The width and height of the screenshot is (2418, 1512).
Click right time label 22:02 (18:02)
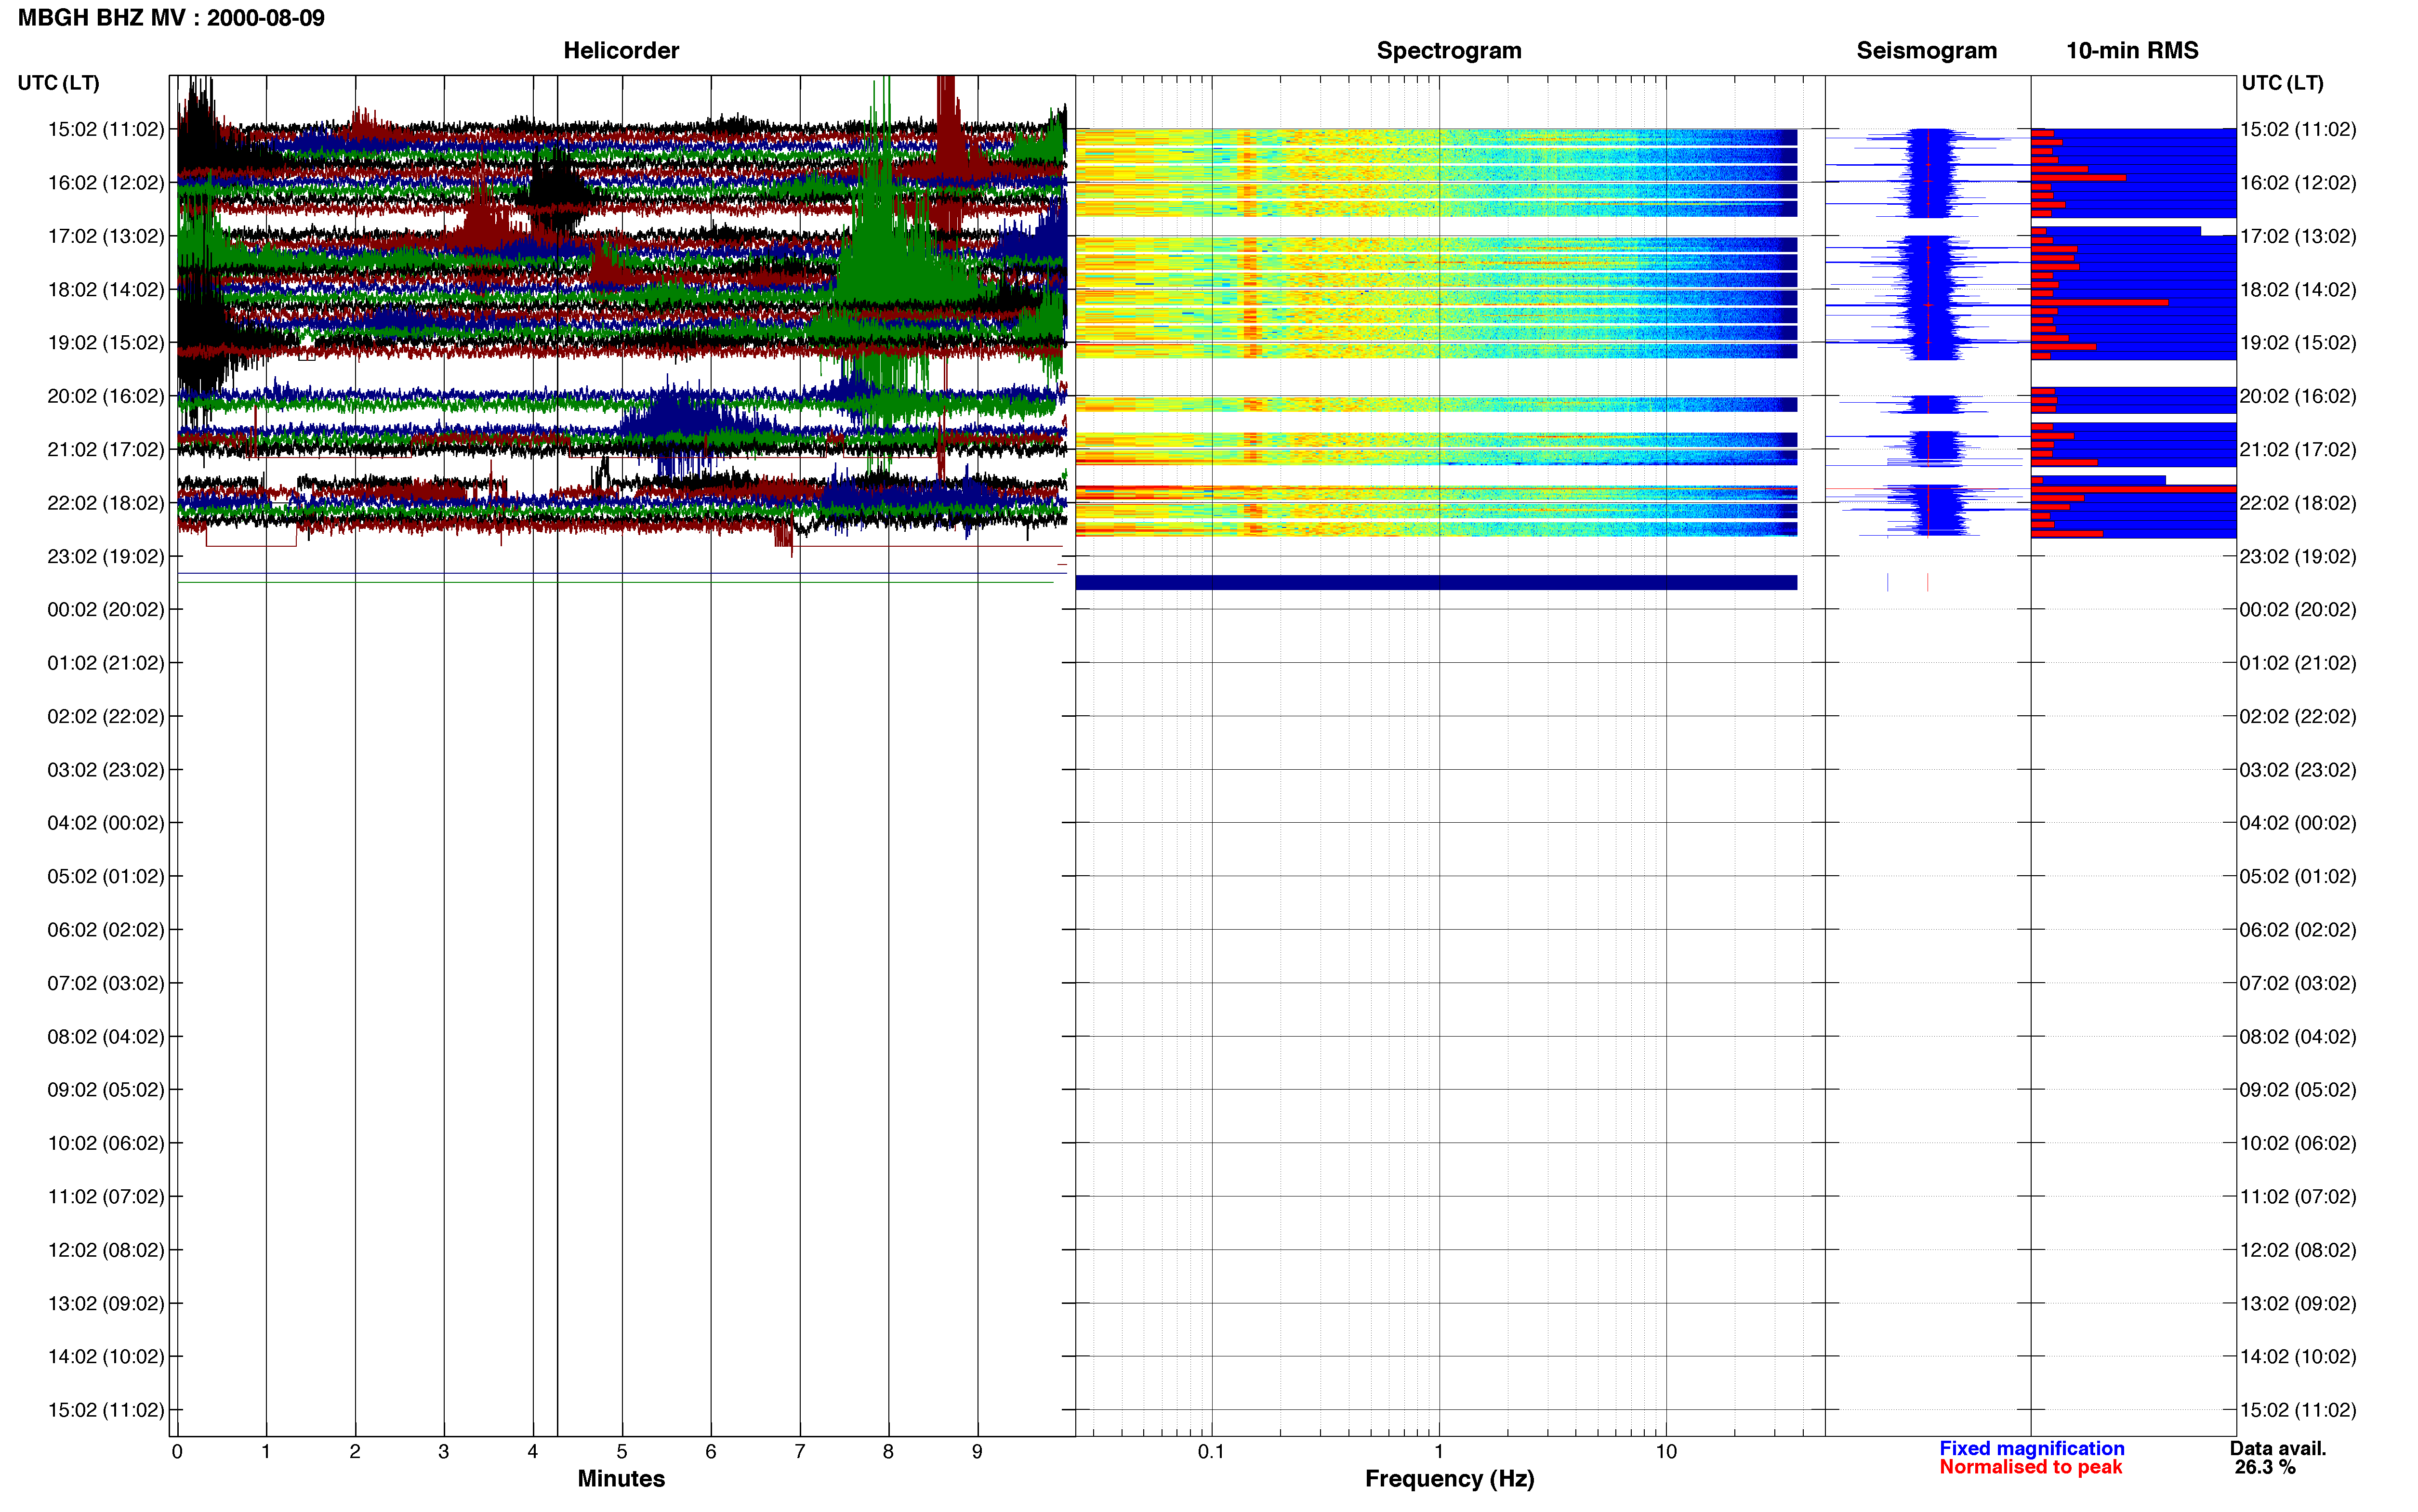2298,503
